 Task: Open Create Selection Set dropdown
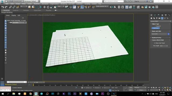click(x=102, y=6)
